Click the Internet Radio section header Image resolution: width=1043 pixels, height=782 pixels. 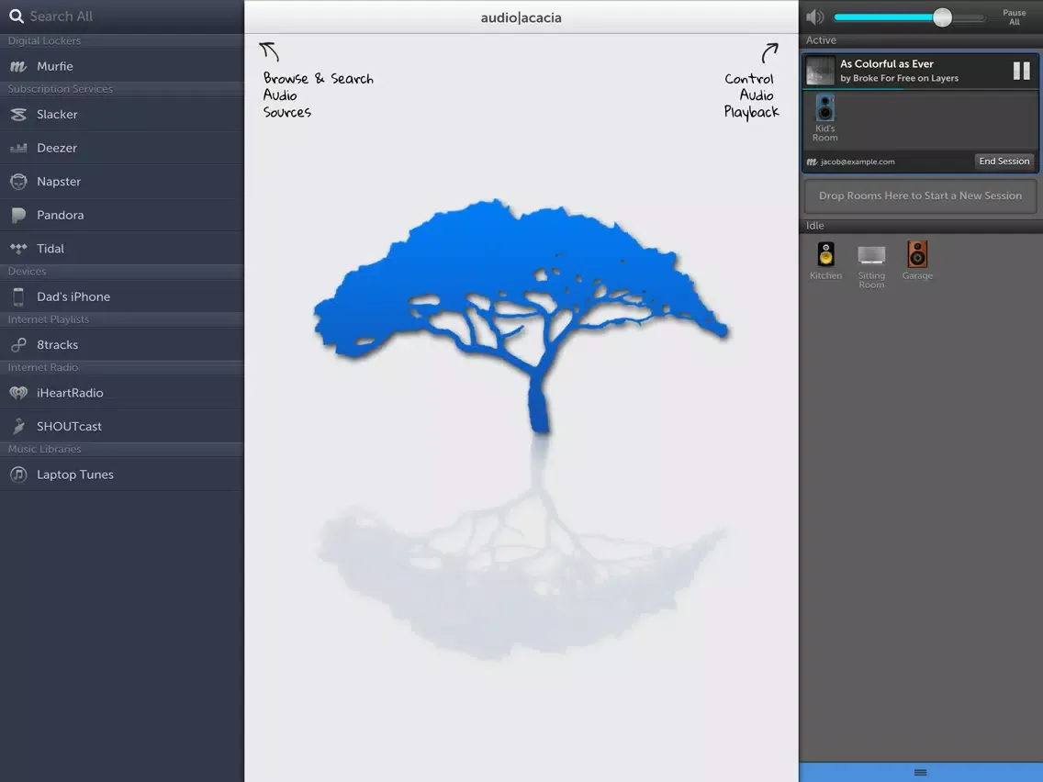(122, 368)
